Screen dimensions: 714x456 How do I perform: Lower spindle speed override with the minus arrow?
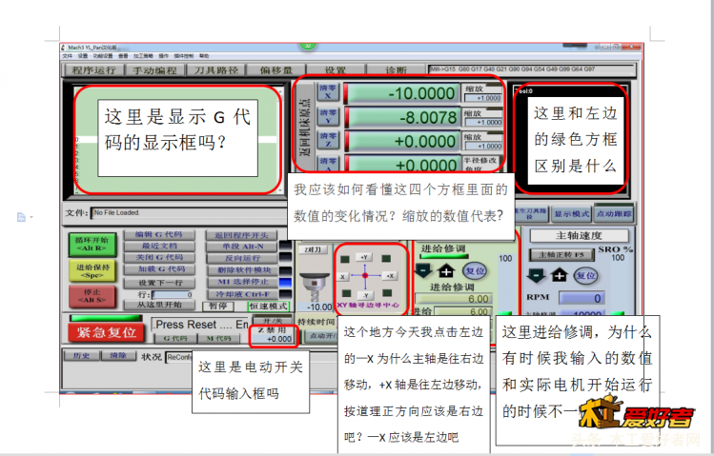coord(536,275)
